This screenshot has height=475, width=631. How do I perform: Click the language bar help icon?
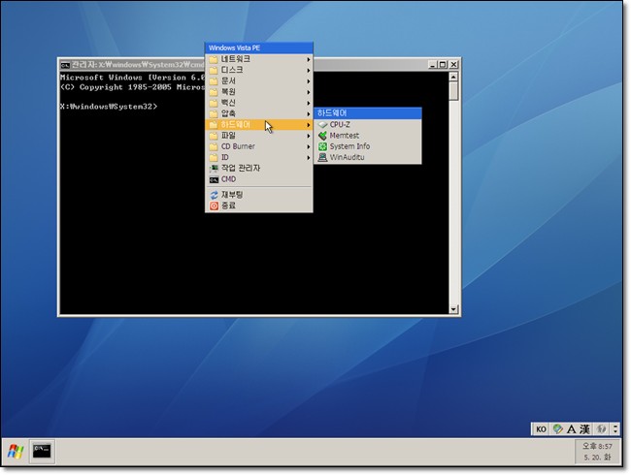(x=601, y=429)
